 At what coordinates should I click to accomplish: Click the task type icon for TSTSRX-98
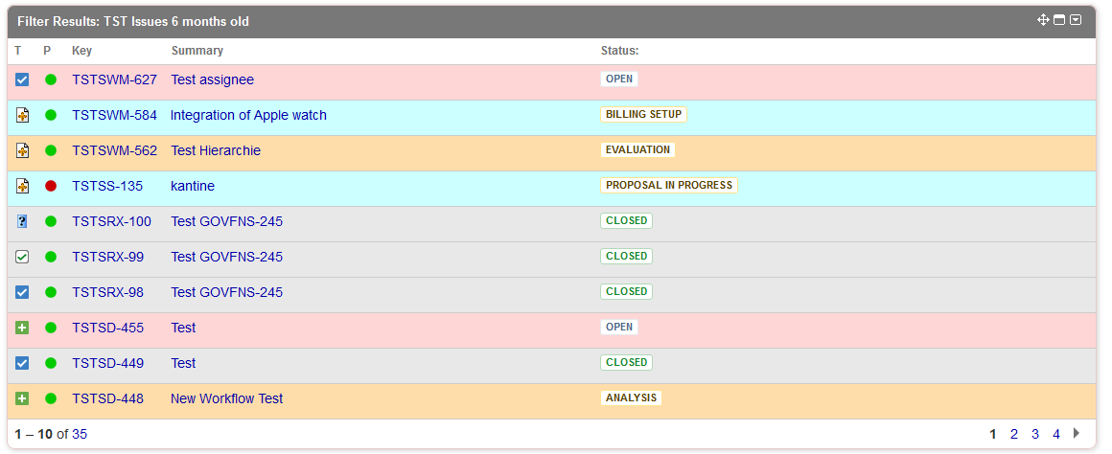(x=22, y=292)
